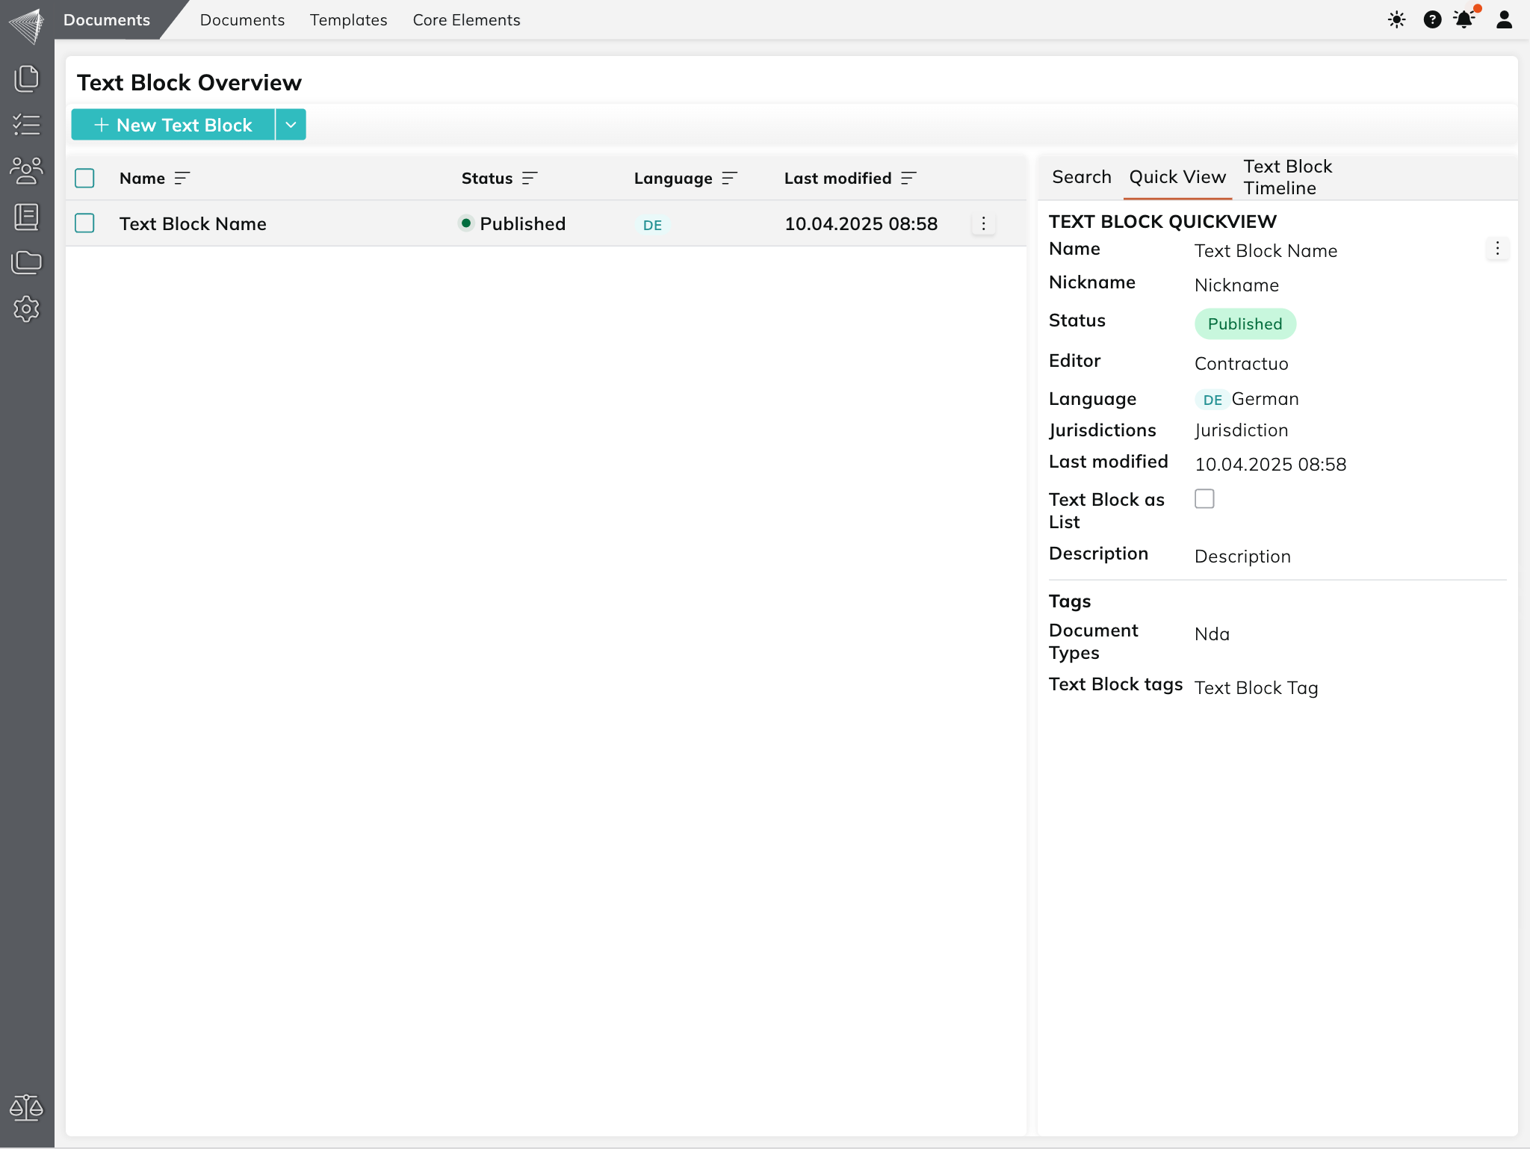Select the checkbox beside Text Block Name row
The width and height of the screenshot is (1530, 1149).
84,223
